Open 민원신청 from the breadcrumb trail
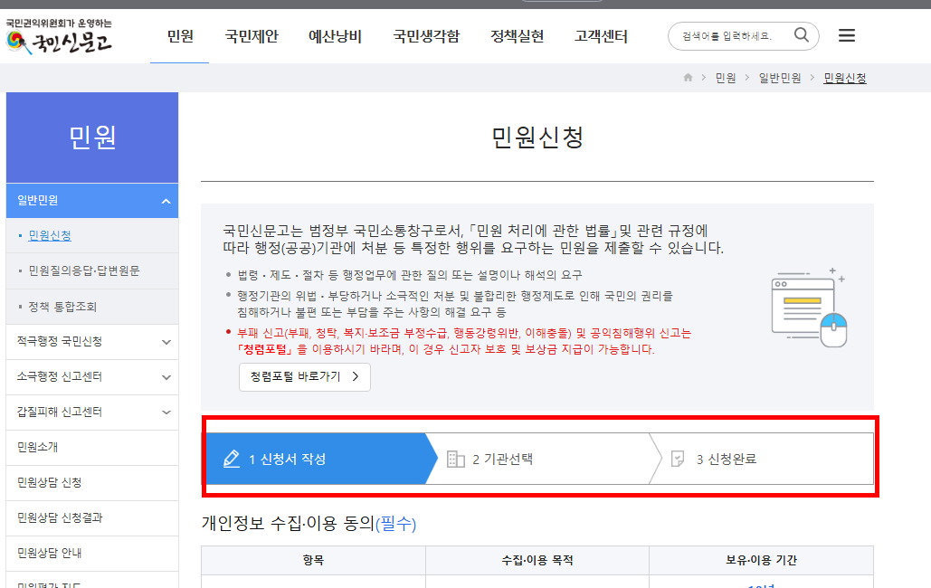Image resolution: width=931 pixels, height=588 pixels. 843,78
